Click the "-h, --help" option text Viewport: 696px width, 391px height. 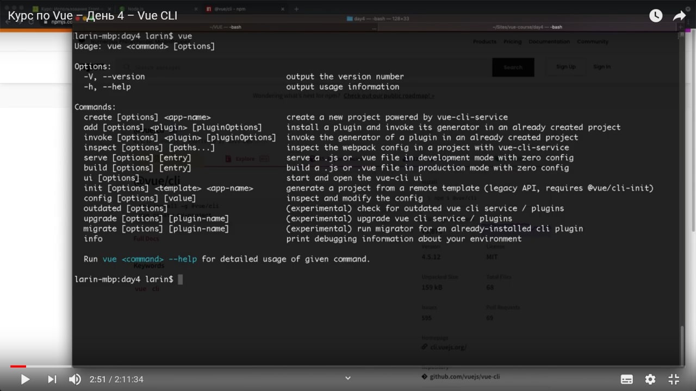point(107,87)
